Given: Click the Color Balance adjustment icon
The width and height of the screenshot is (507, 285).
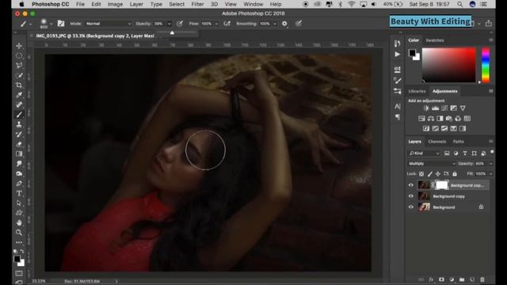Looking at the screenshot, I should pyautogui.click(x=431, y=119).
